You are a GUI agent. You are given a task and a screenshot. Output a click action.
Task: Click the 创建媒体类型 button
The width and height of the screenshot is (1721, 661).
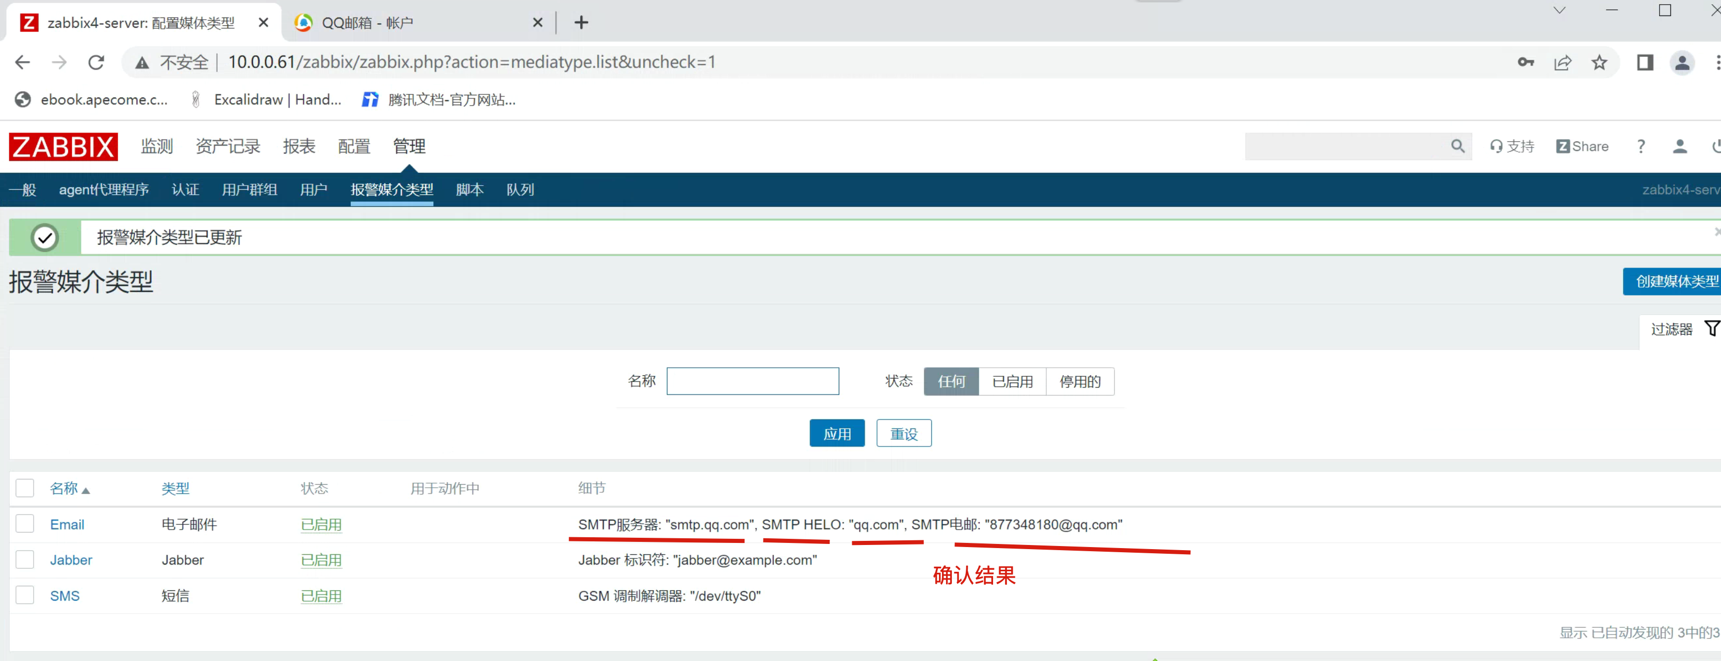(x=1674, y=282)
